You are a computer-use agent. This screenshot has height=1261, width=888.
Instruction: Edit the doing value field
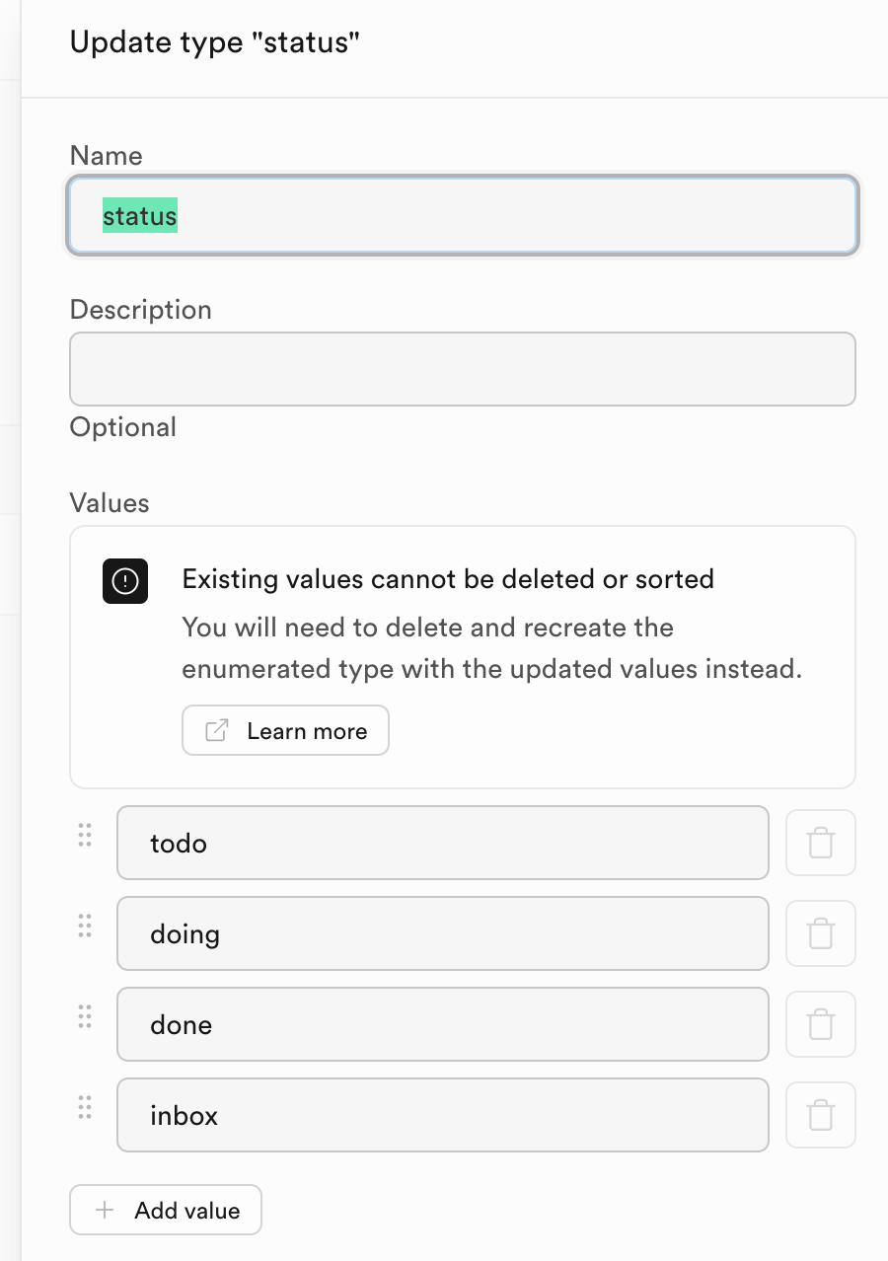tap(443, 933)
